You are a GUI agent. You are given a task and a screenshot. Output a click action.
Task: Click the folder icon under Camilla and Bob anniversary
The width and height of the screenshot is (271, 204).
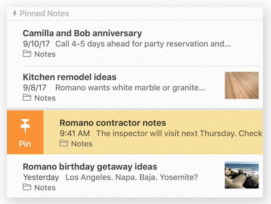coord(27,54)
